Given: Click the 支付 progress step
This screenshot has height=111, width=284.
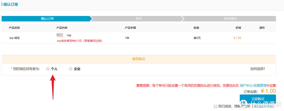Looking at the screenshot, I should [139, 19].
